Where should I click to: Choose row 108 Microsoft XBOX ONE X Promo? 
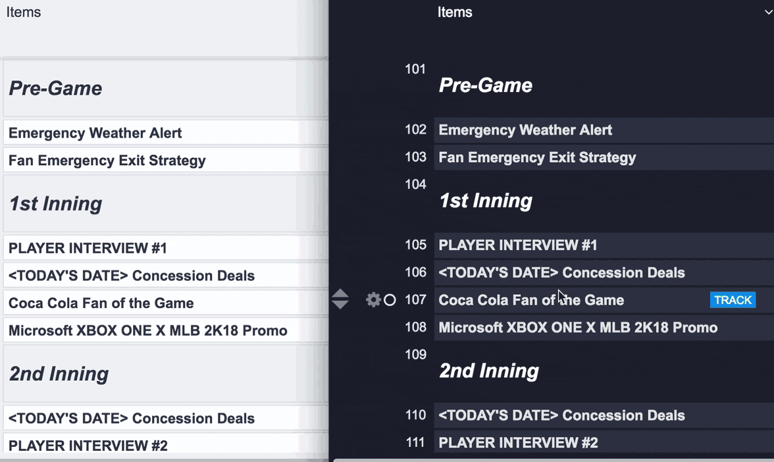578,328
